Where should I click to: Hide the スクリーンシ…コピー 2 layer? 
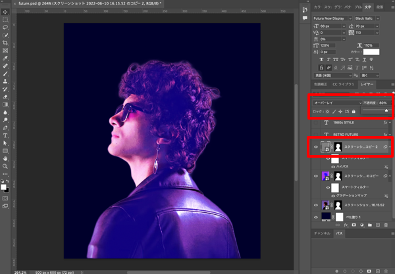point(316,147)
